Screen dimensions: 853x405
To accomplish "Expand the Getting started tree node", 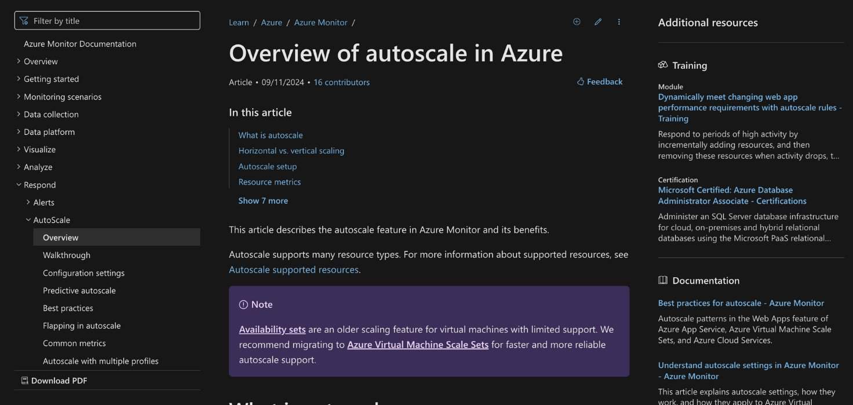I will (x=19, y=79).
